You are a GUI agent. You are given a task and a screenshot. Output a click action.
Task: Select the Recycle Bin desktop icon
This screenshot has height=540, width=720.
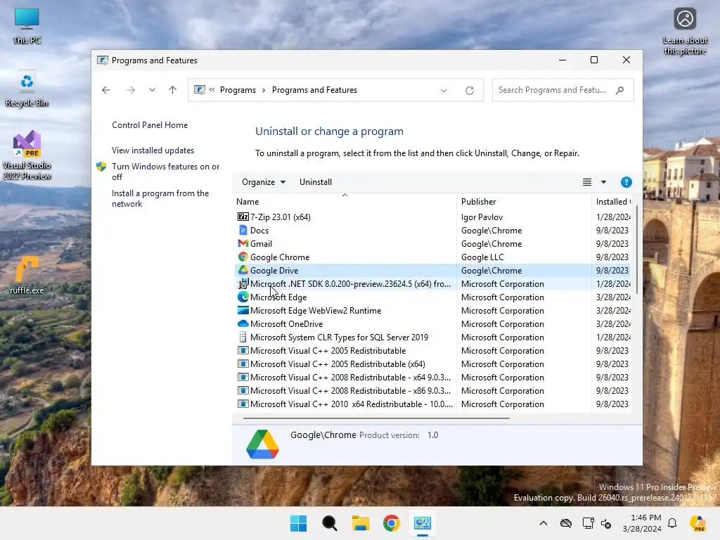pyautogui.click(x=27, y=90)
